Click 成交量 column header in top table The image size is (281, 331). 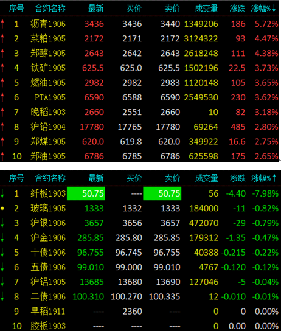(206, 9)
